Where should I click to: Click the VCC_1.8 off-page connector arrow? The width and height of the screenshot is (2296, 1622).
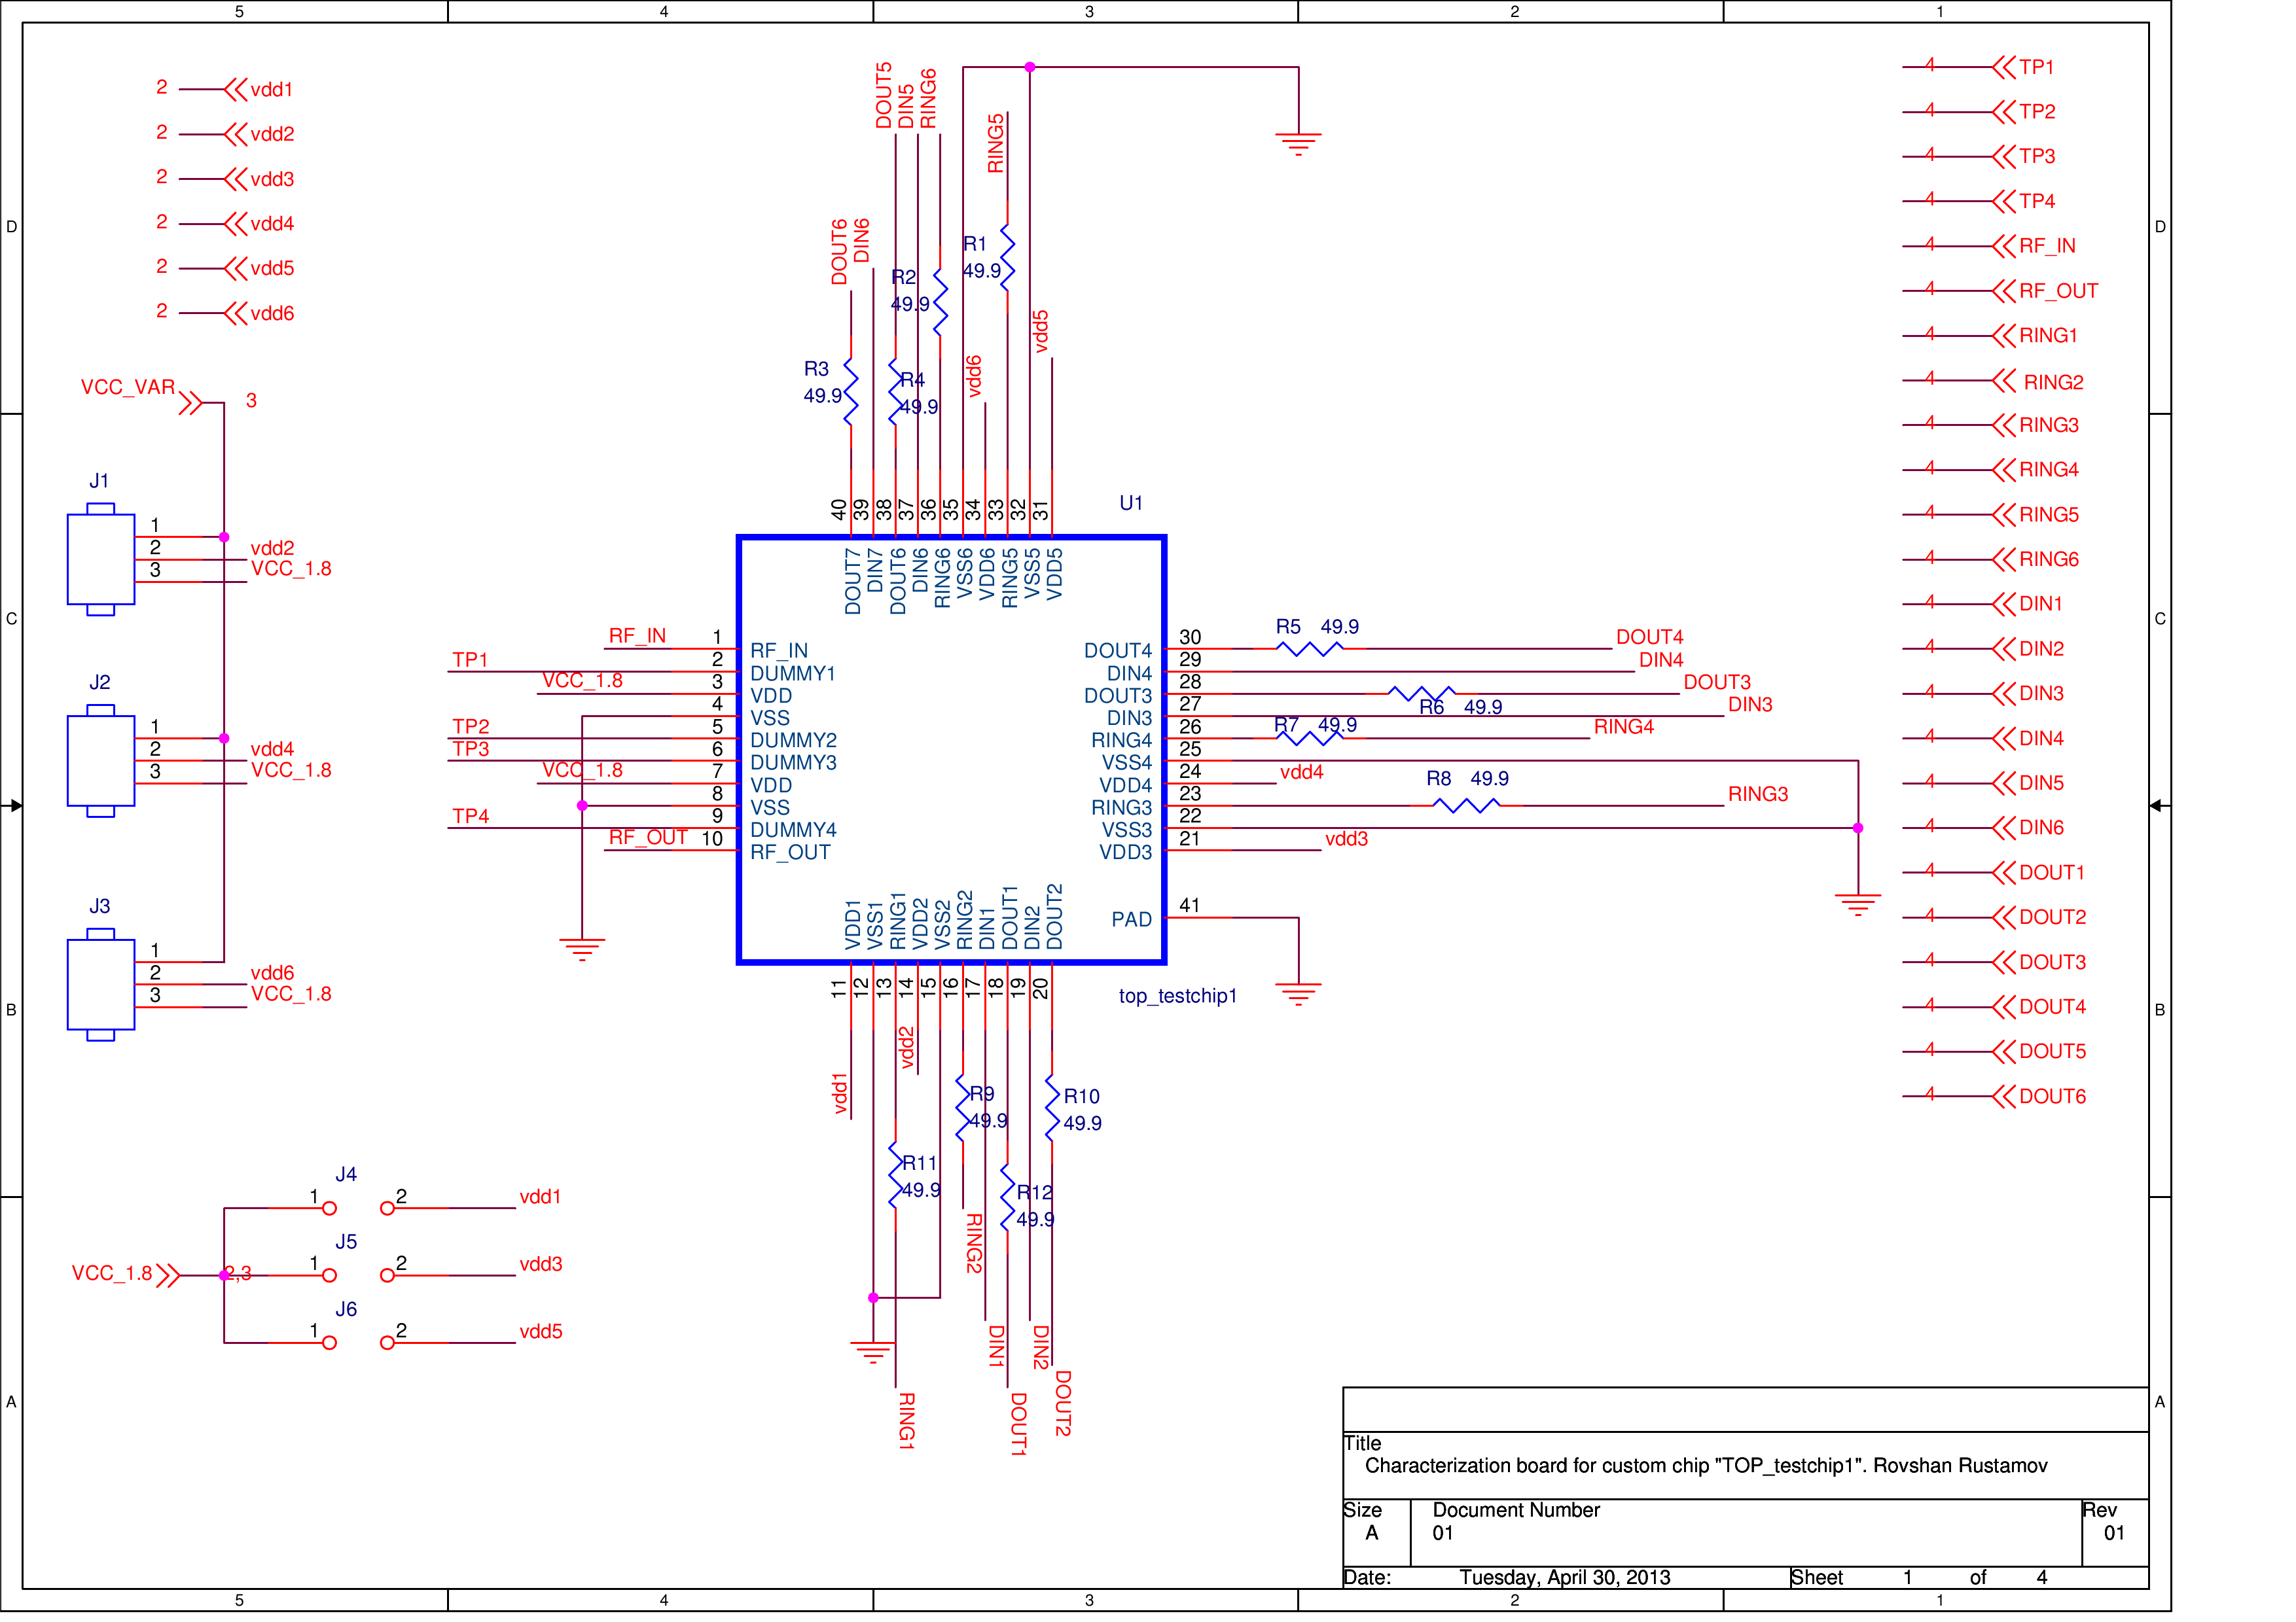(168, 1275)
